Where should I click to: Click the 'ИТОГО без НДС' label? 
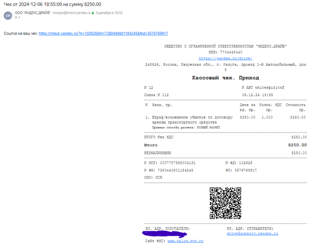(159, 137)
